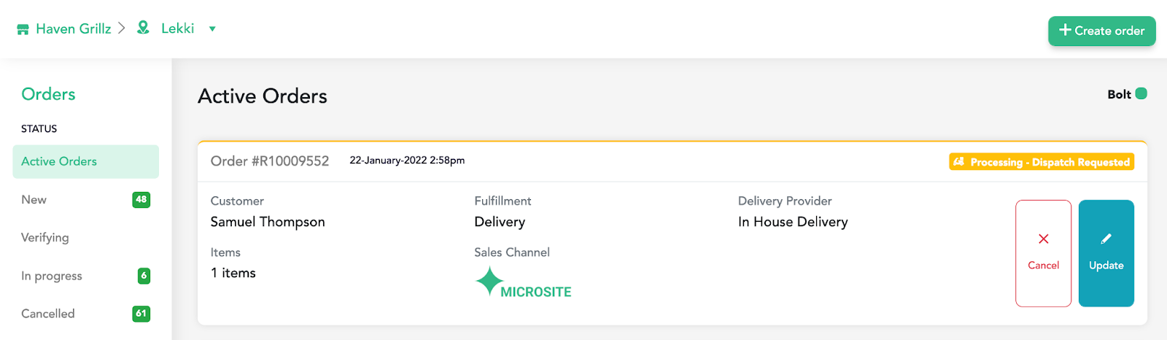Click the dispatch icon in status badge
Image resolution: width=1167 pixels, height=340 pixels.
coord(959,162)
